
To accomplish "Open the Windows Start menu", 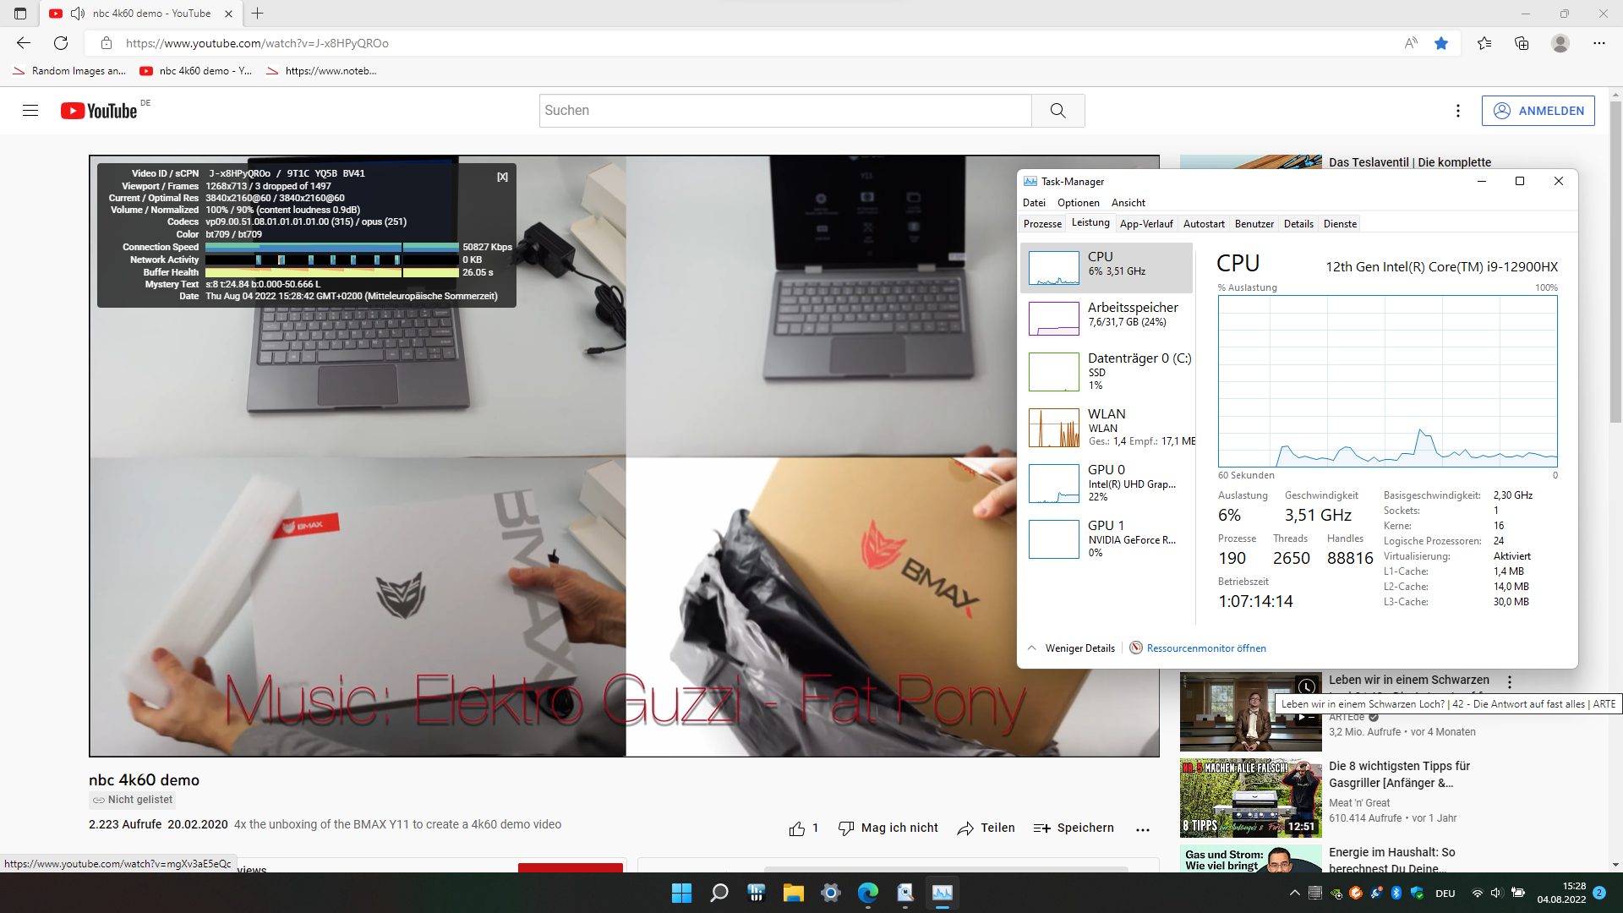I will click(x=681, y=893).
